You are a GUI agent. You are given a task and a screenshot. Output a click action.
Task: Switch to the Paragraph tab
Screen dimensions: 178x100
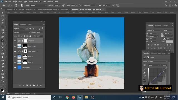(x=158, y=26)
